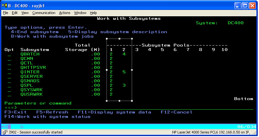
Task: Click the connection status icon in status bar
Action: coord(5,132)
